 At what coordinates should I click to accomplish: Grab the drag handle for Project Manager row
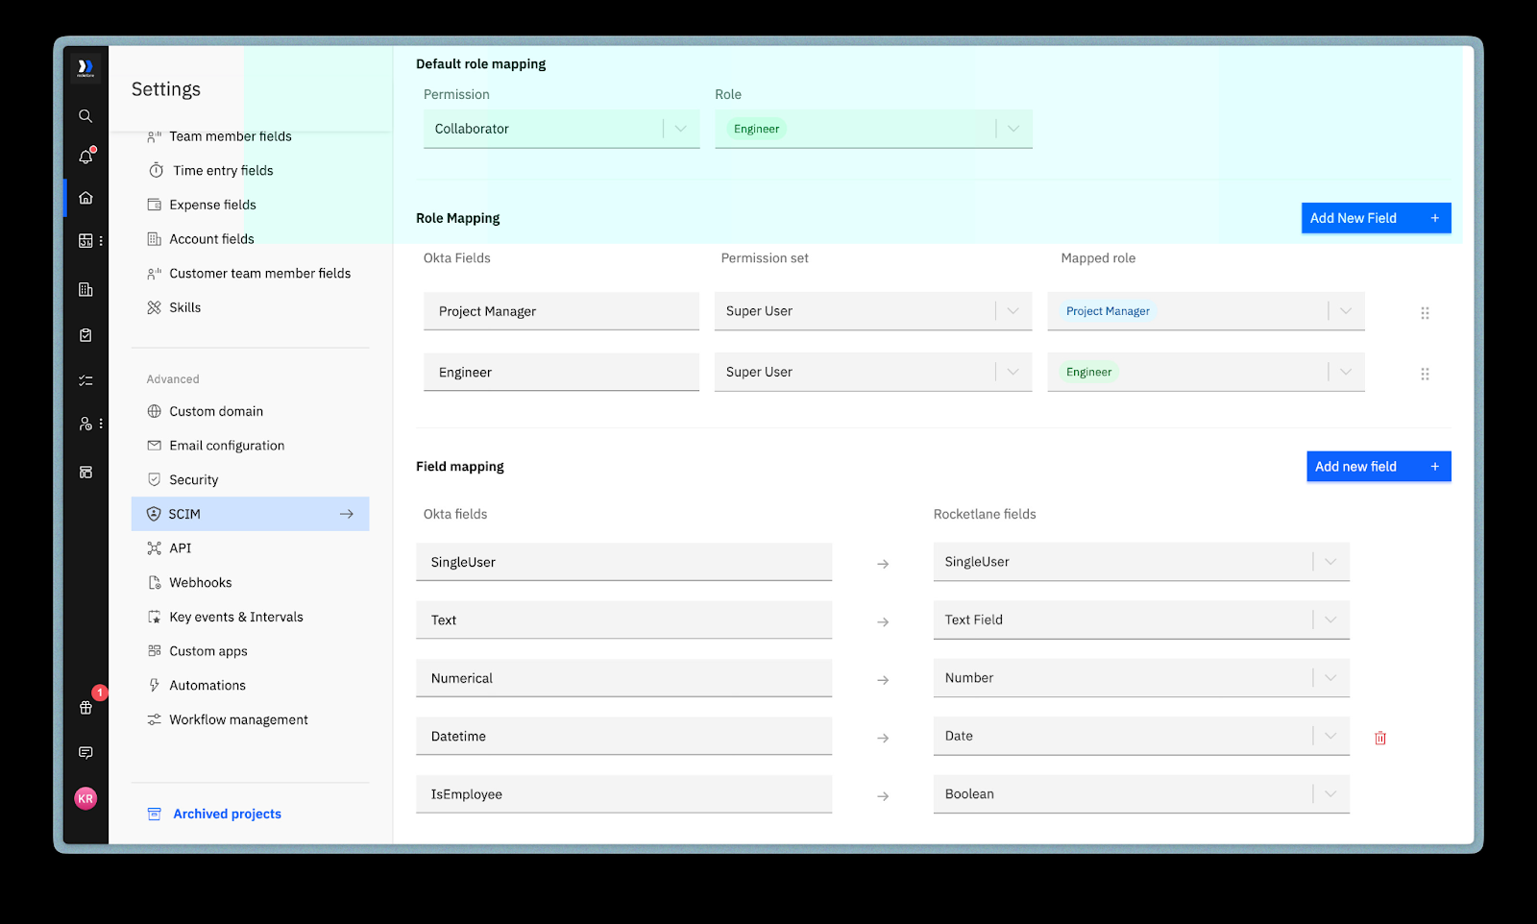(x=1425, y=313)
